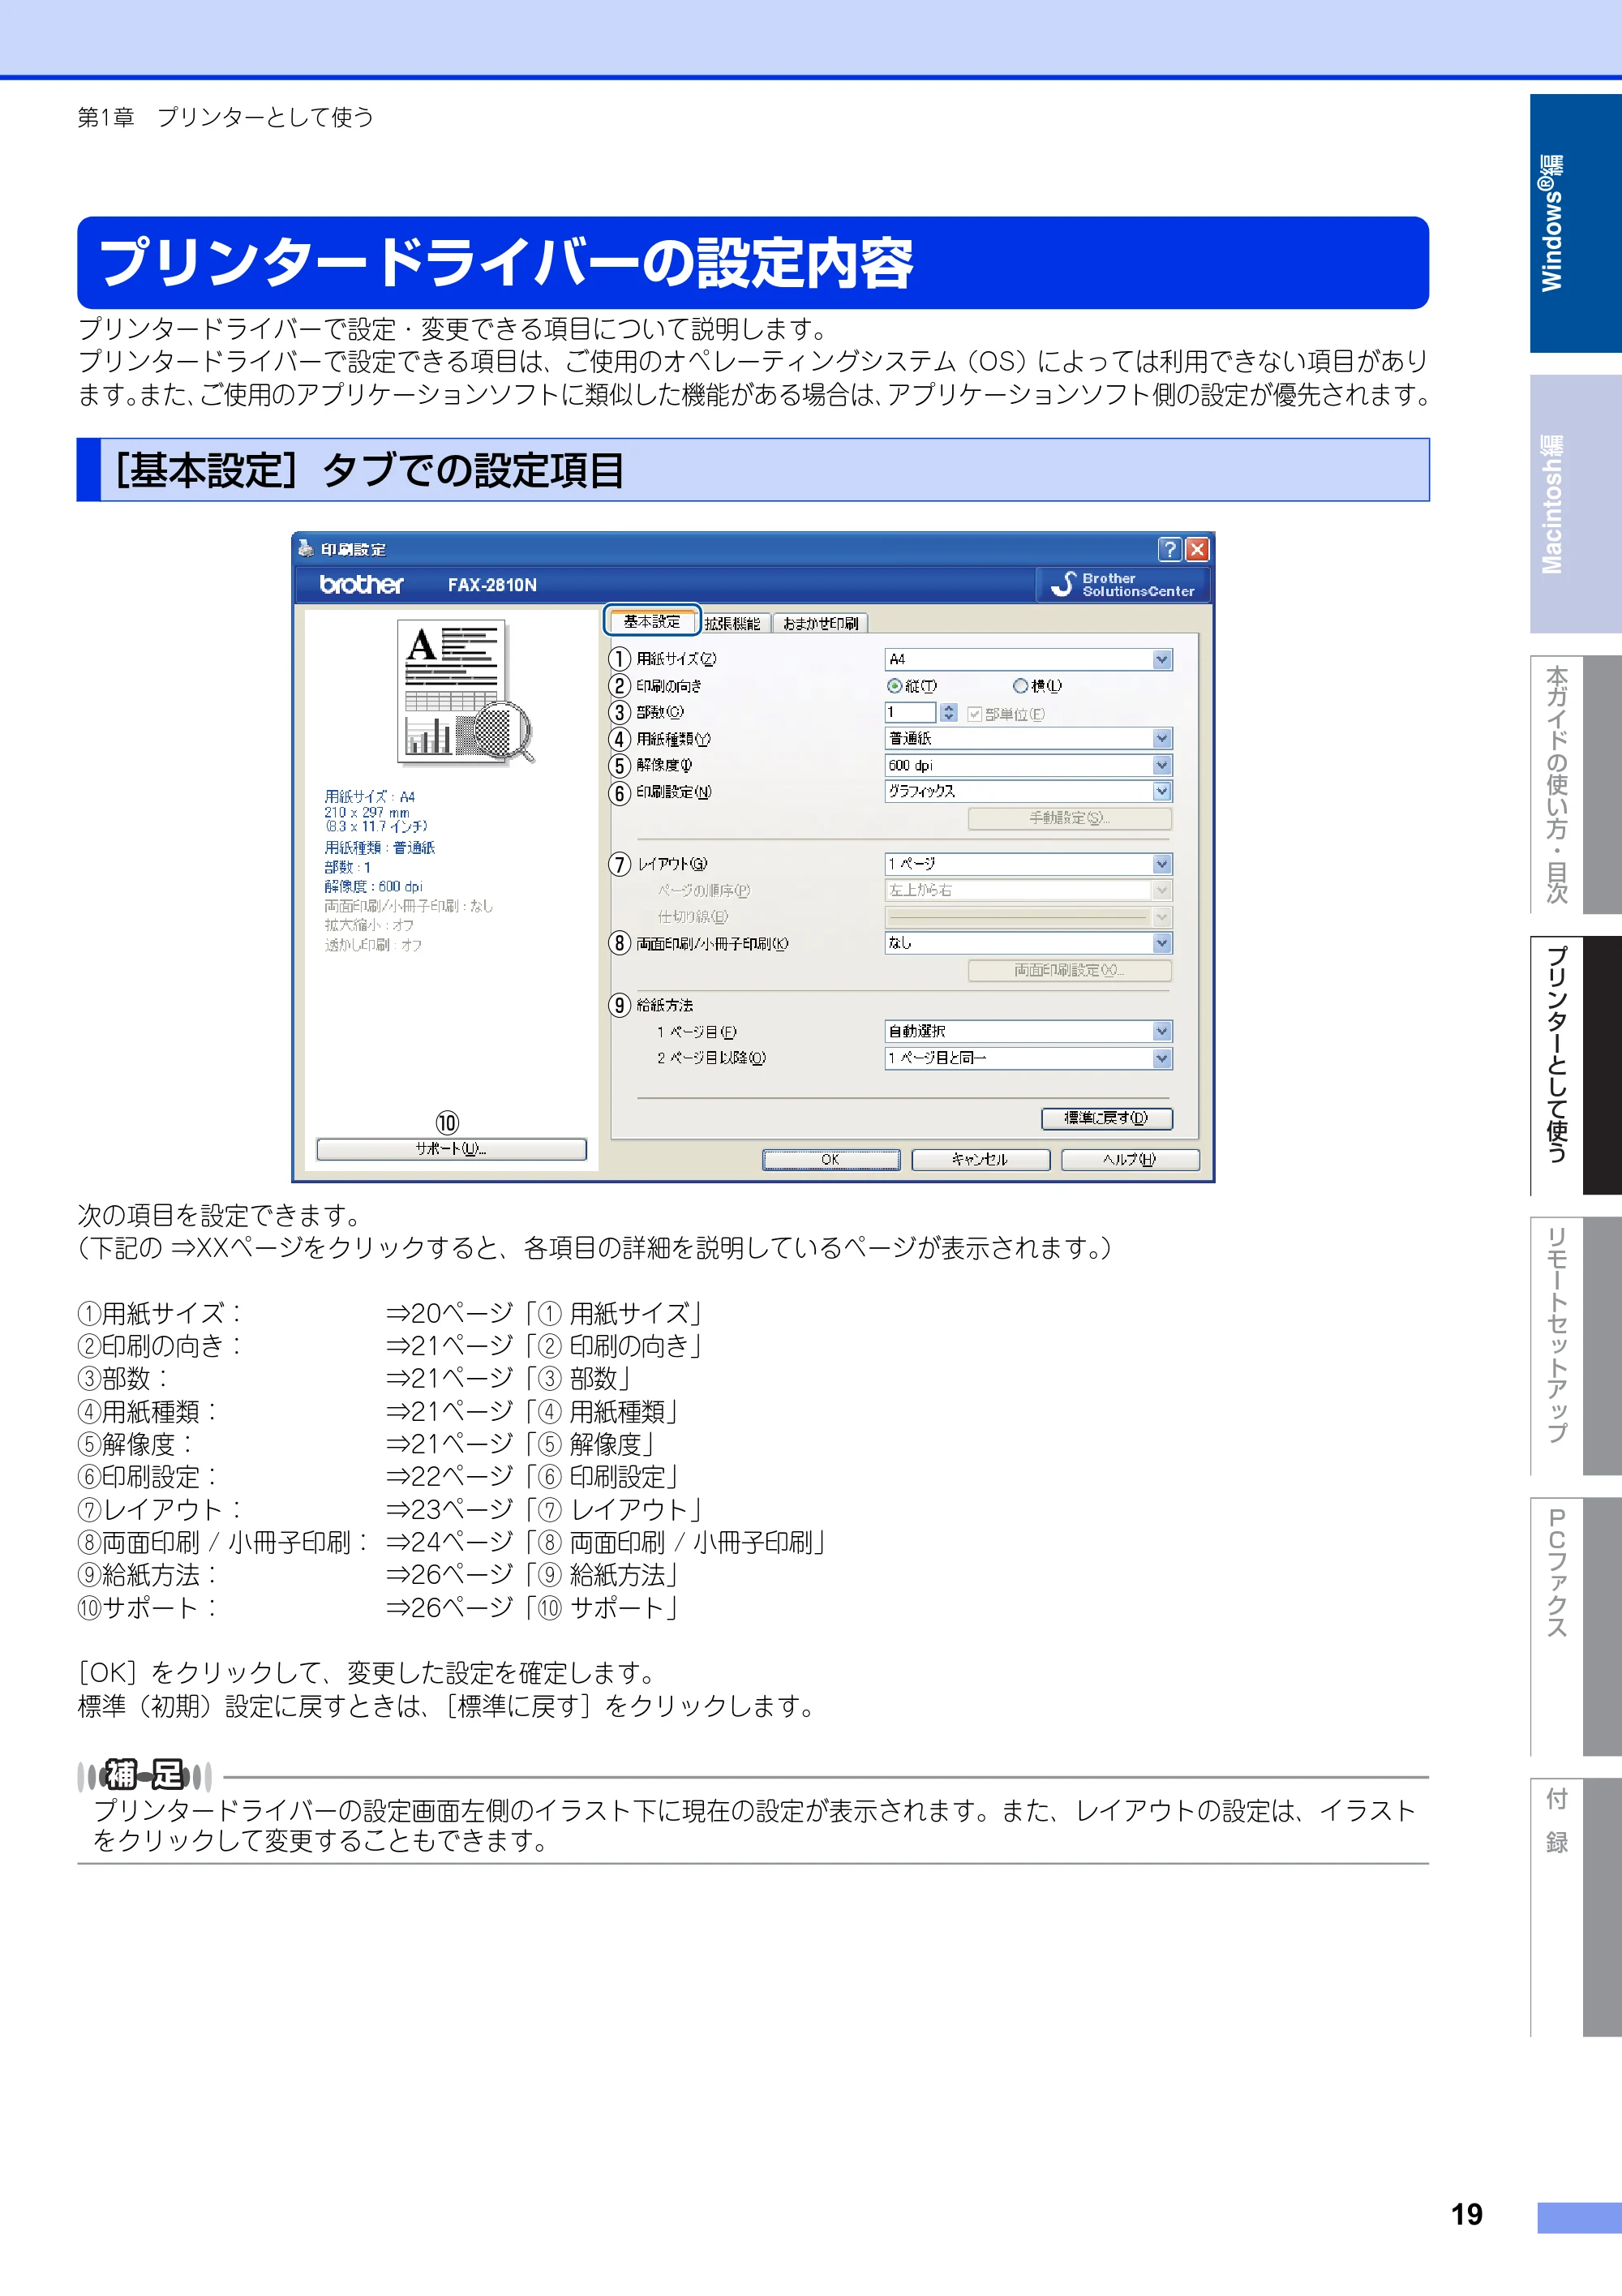The width and height of the screenshot is (1622, 2296).
Task: Click the 部数 copies number field
Action: 910,712
